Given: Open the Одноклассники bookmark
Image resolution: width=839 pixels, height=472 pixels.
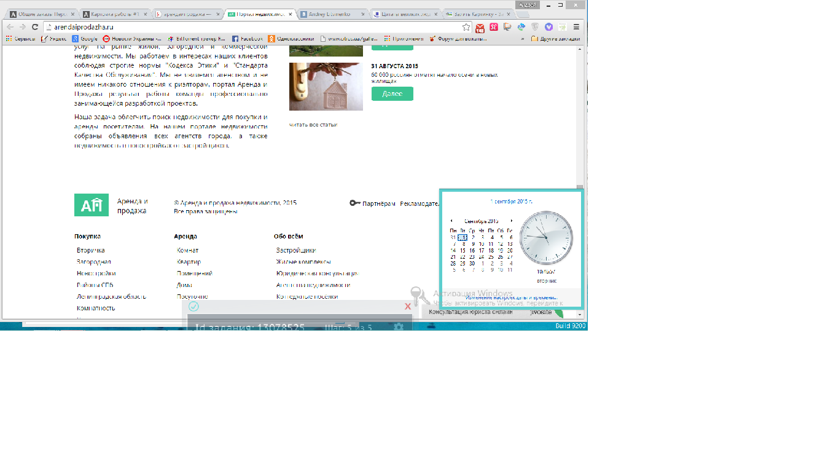Looking at the screenshot, I should (291, 39).
